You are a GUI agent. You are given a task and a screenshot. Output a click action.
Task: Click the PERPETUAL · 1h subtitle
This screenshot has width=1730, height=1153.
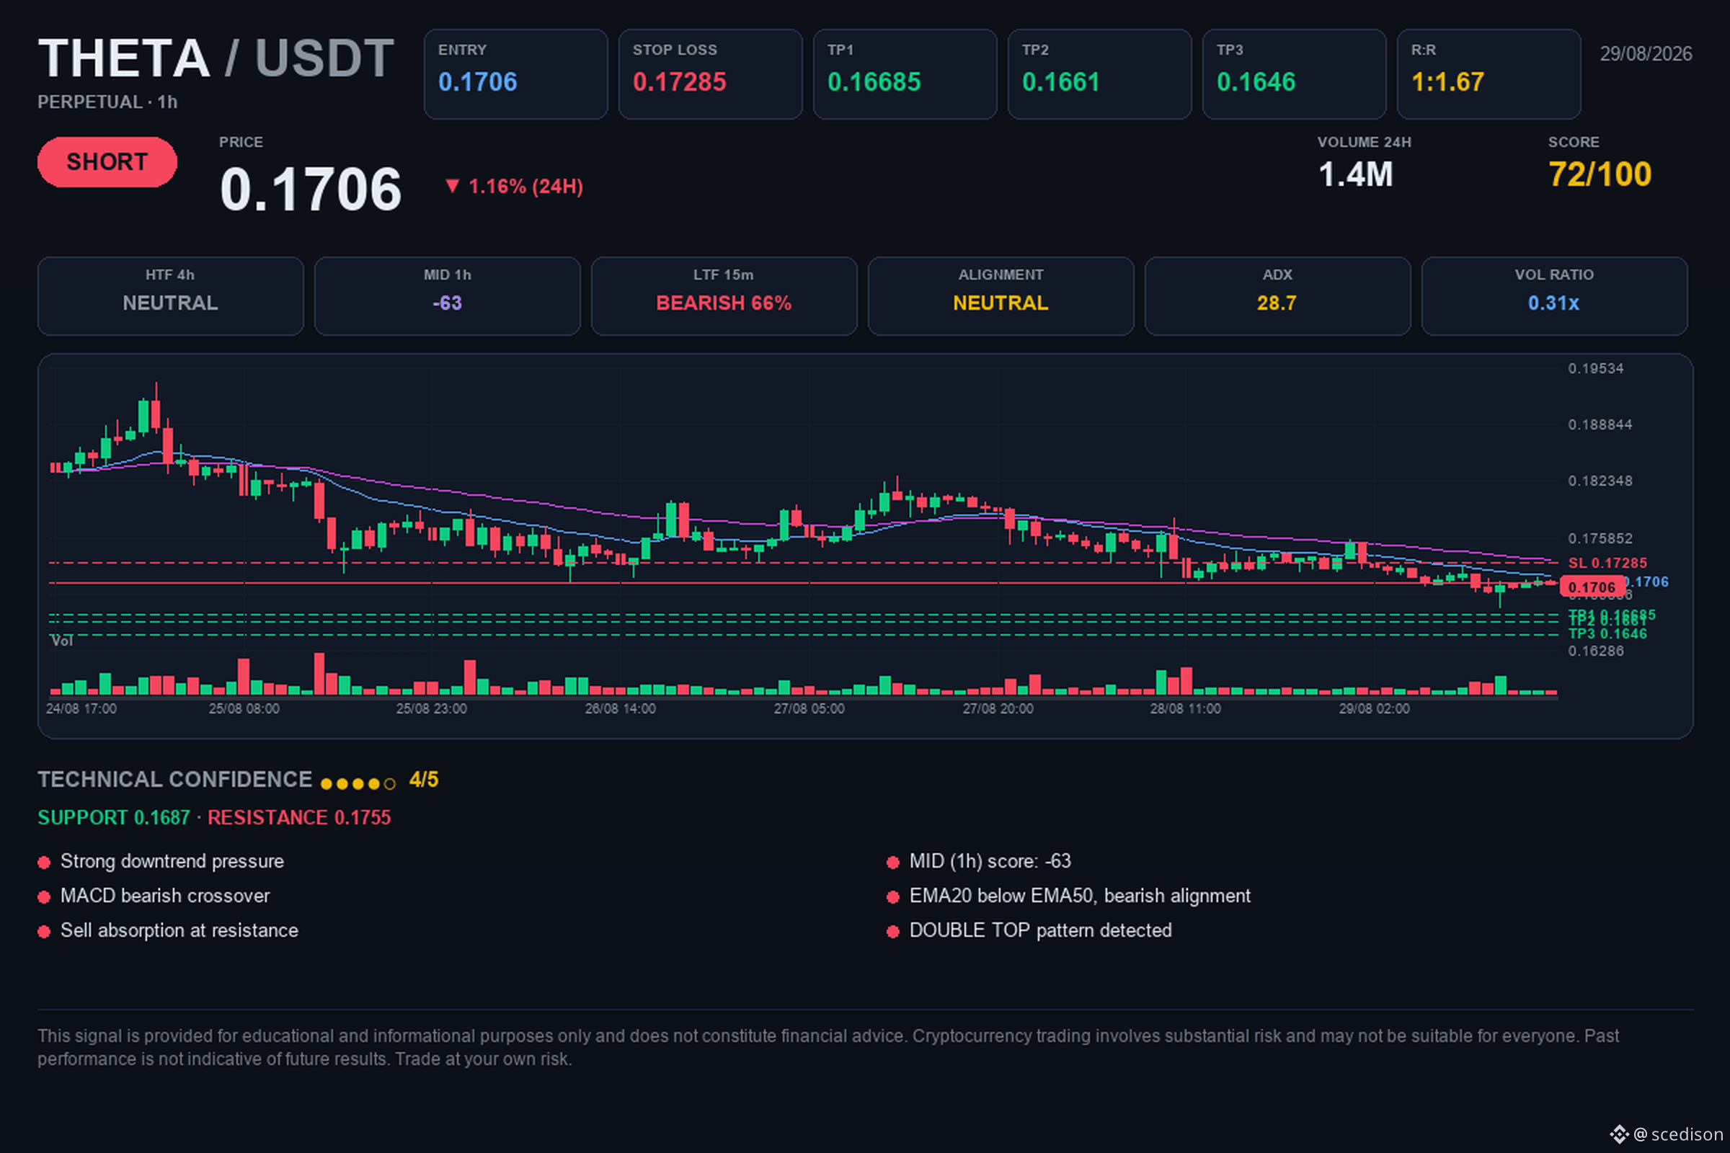[x=107, y=102]
